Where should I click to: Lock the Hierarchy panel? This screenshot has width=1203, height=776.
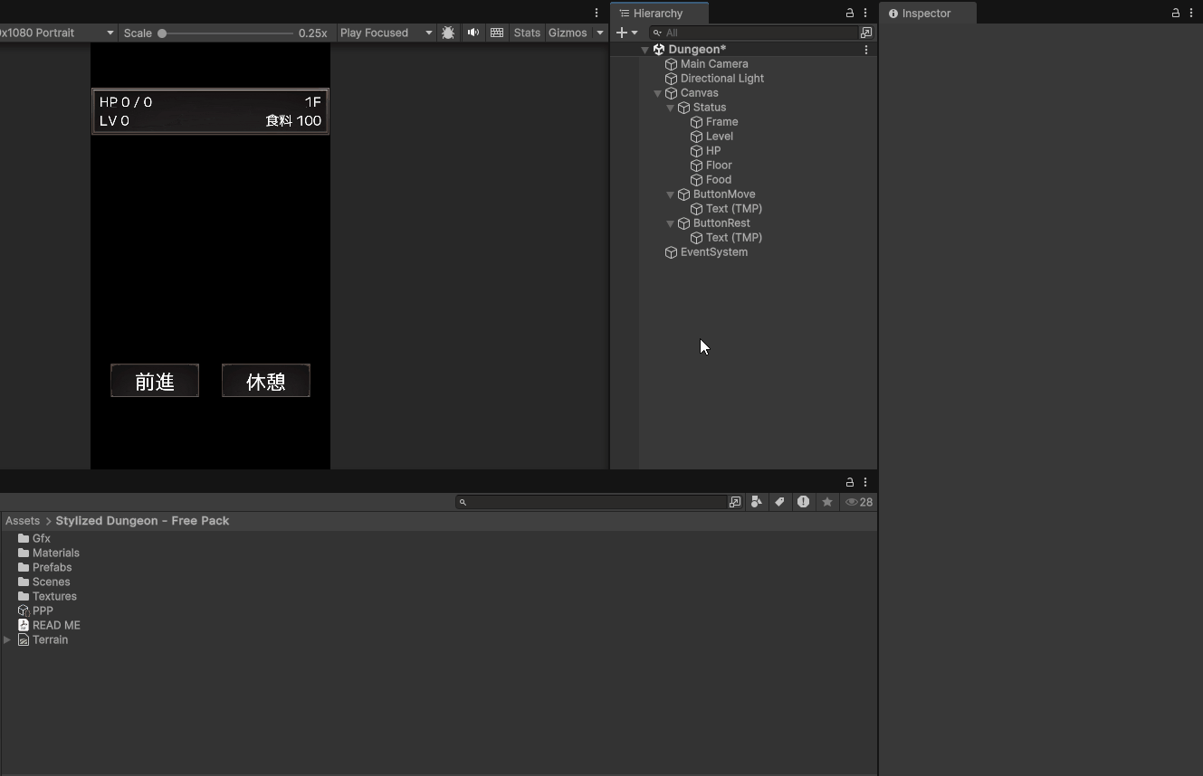pos(849,13)
